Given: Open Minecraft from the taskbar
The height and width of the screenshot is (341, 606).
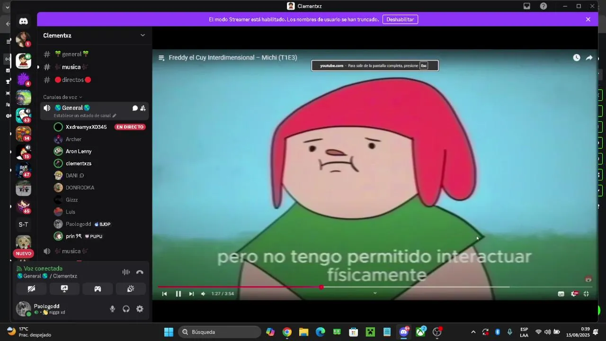Looking at the screenshot, I should tap(370, 332).
